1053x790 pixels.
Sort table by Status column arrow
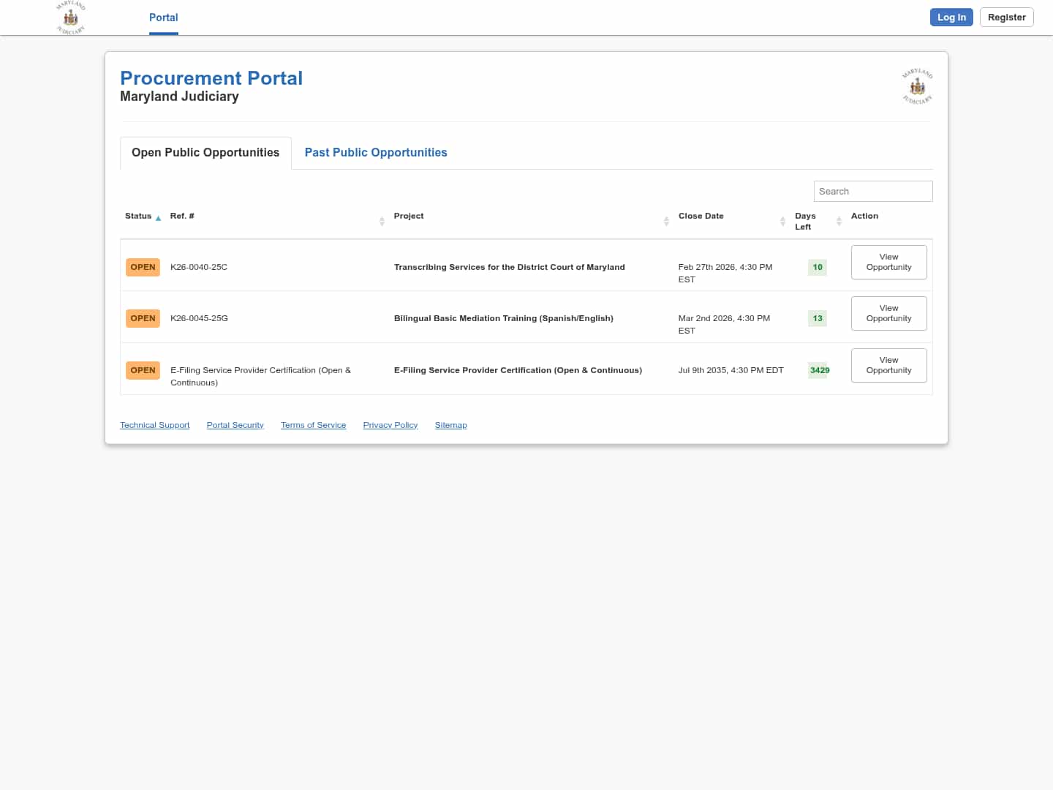(158, 218)
